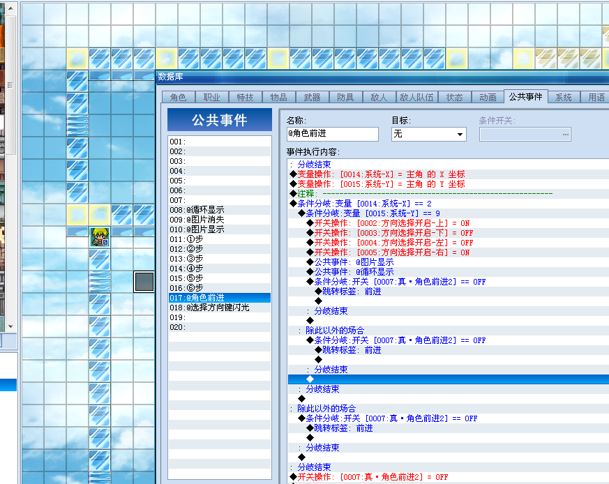609x484 pixels.
Task: Choose common event 013:③步
Action: click(220, 259)
